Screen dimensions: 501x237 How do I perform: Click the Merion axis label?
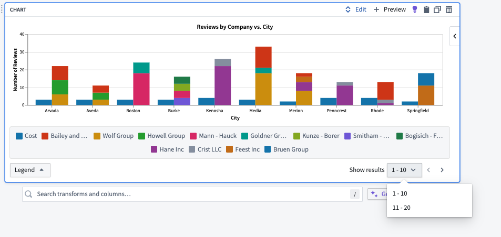click(x=296, y=111)
